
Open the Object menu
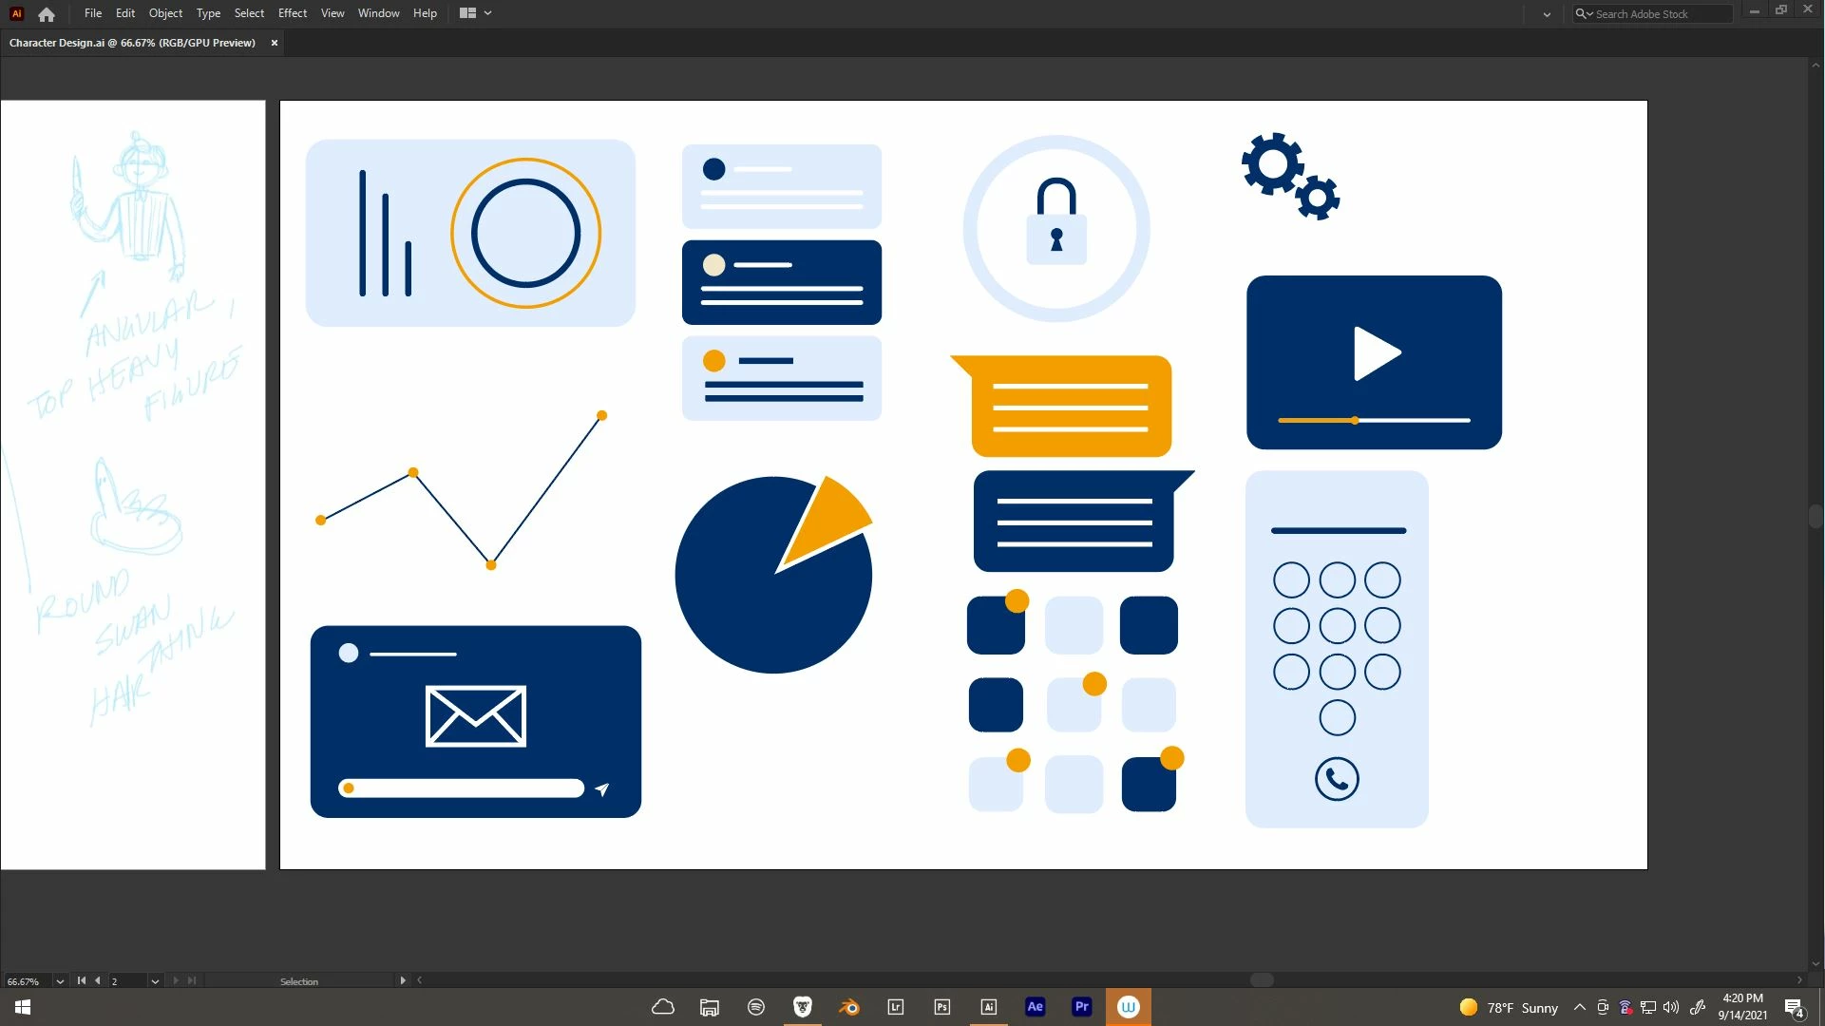tap(165, 13)
